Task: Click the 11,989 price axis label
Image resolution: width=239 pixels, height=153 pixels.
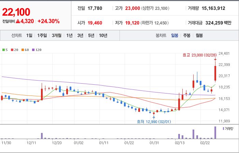Action: (224, 121)
